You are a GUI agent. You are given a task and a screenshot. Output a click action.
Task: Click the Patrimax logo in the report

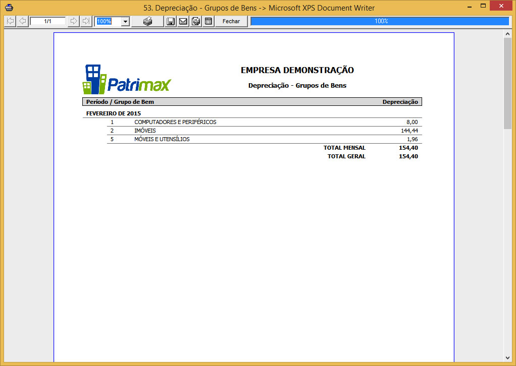point(127,79)
